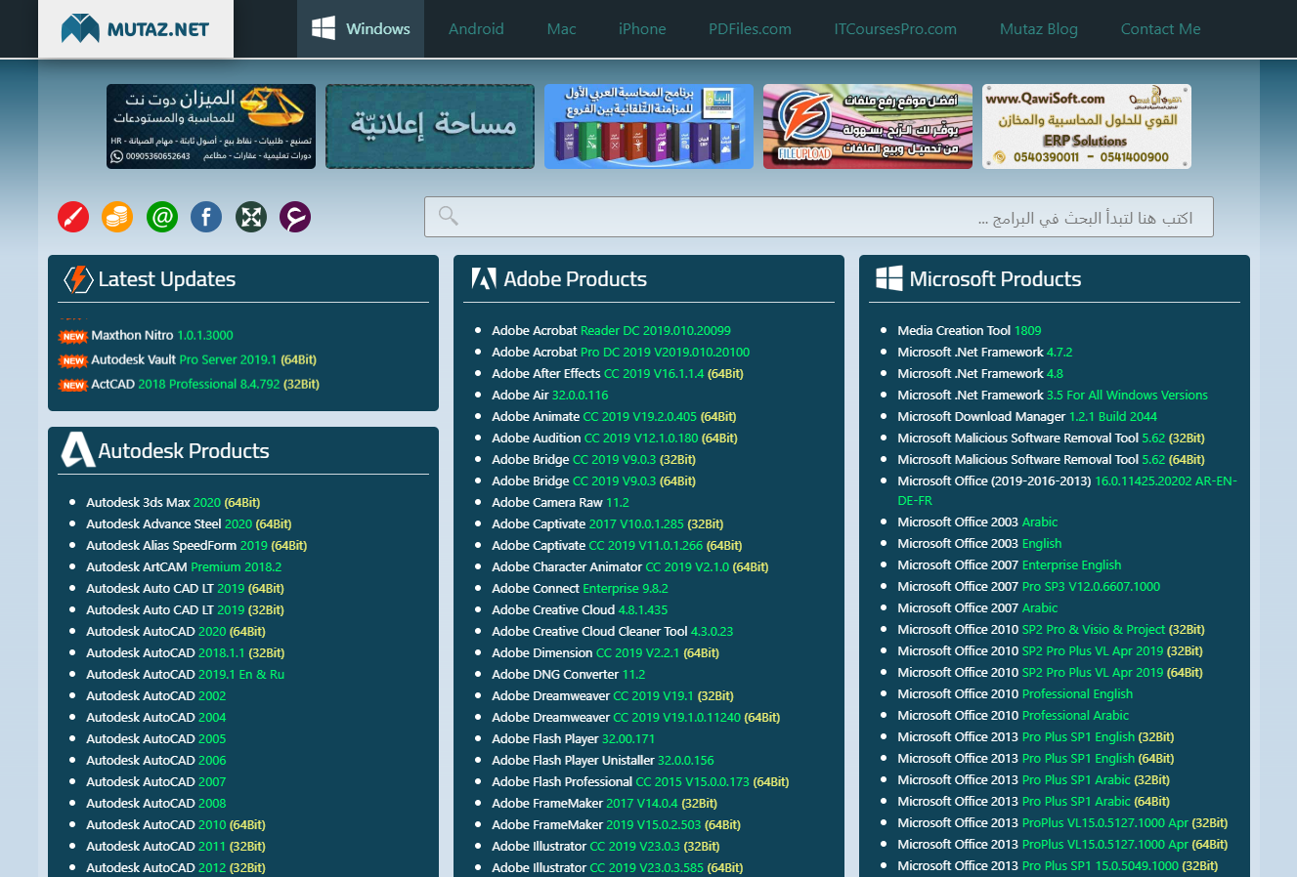Click the red paintbrush round icon

tap(73, 217)
